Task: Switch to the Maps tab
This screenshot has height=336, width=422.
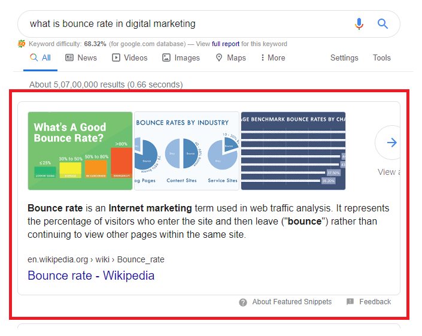Action: coord(231,58)
